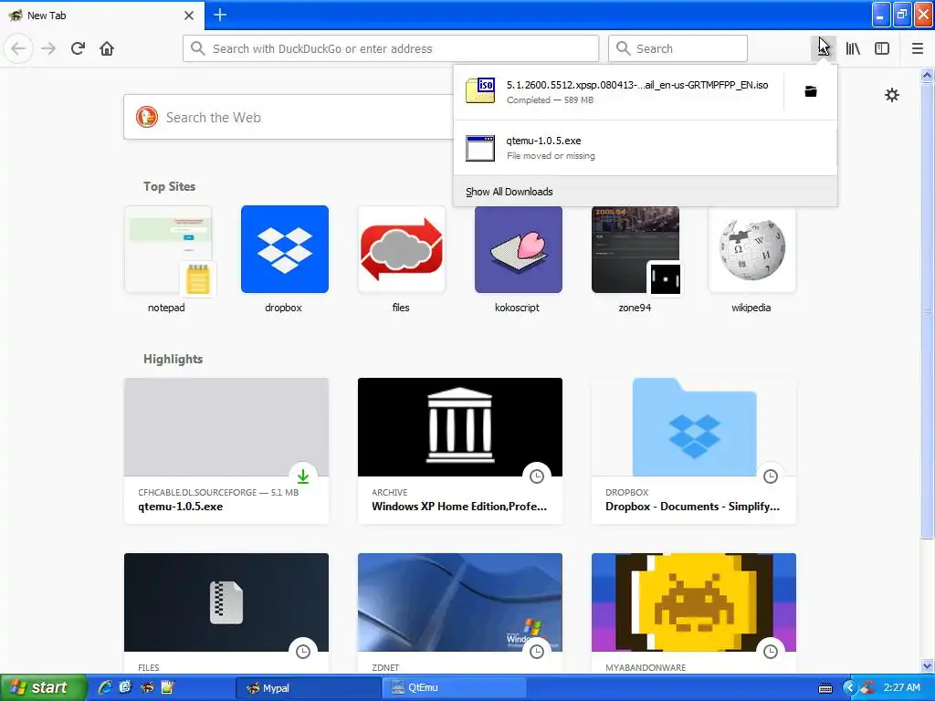This screenshot has width=935, height=701.
Task: Open a new tab with plus button
Action: (x=220, y=15)
